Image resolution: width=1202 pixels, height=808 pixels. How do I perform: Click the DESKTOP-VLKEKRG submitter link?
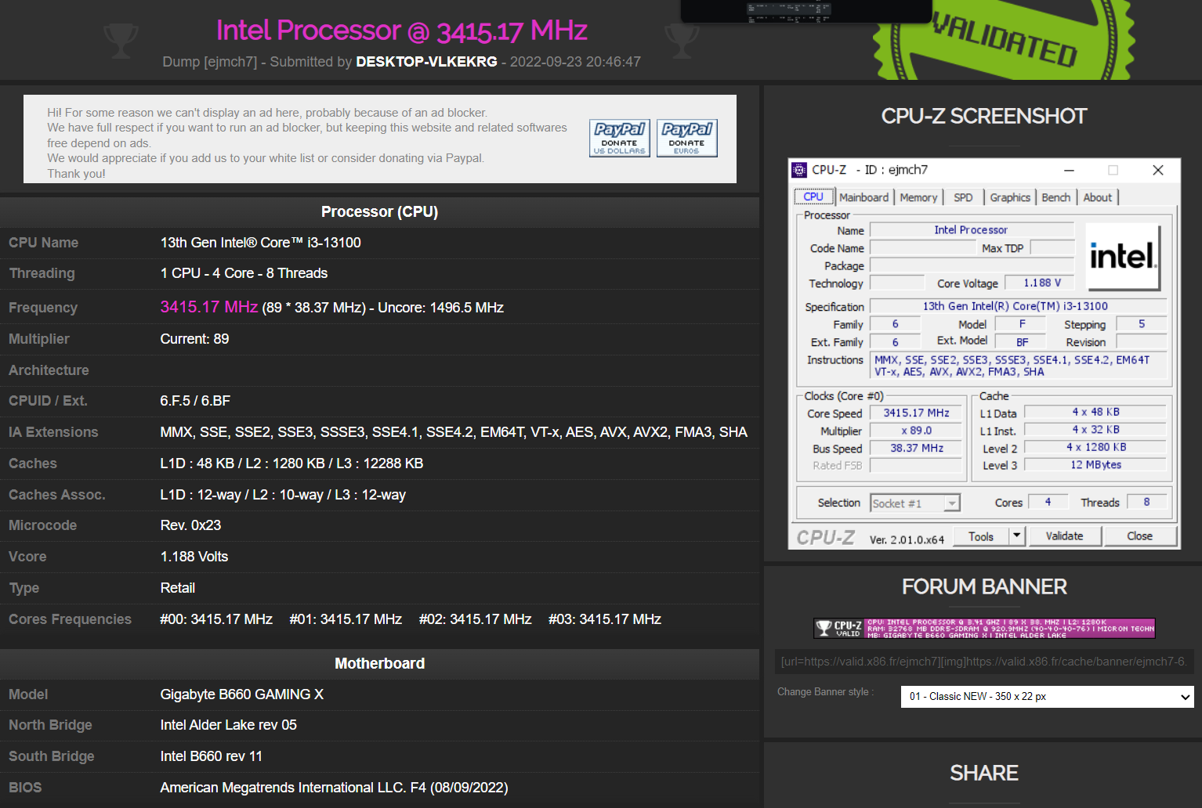[x=425, y=61]
